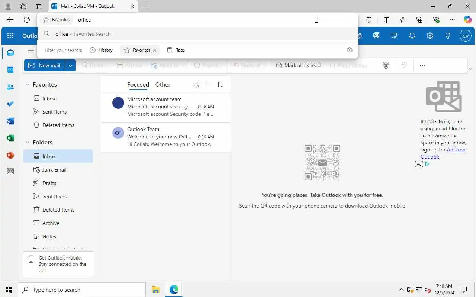Enable the Tabs search filter
476x297 pixels.
[176, 50]
